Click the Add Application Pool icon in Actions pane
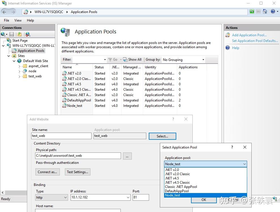Viewport: 280px width, 212px height. (x=227, y=35)
